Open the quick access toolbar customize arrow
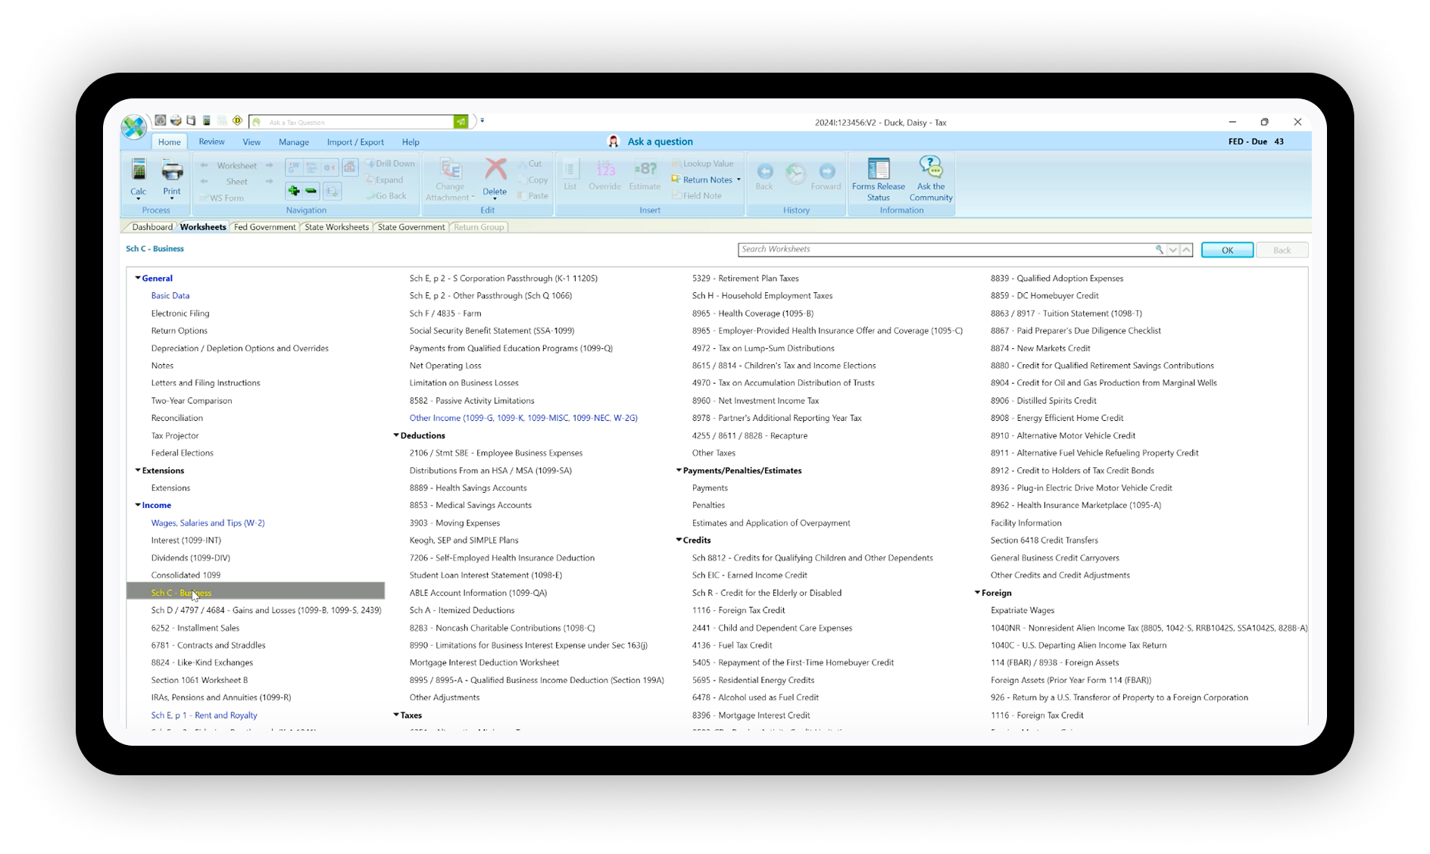 tap(482, 120)
